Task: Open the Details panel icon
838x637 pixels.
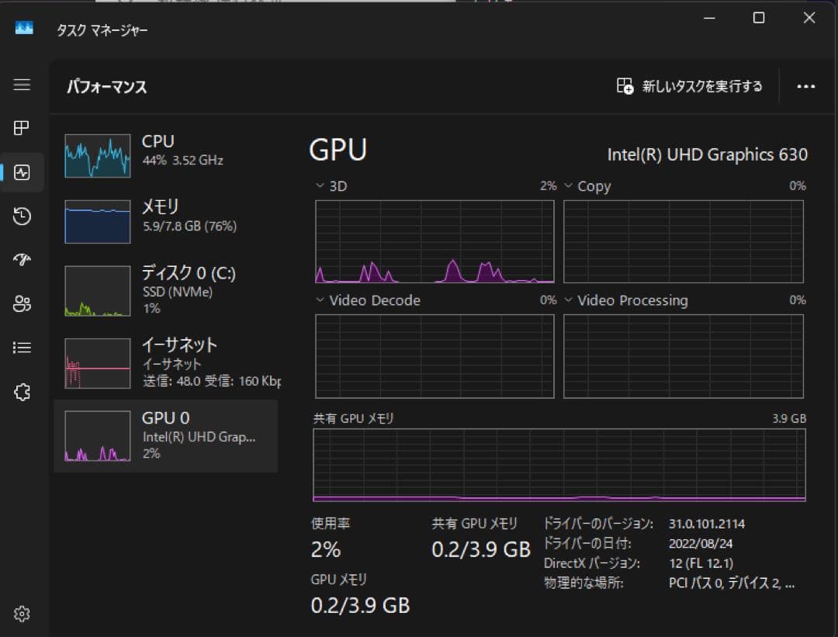Action: [22, 348]
